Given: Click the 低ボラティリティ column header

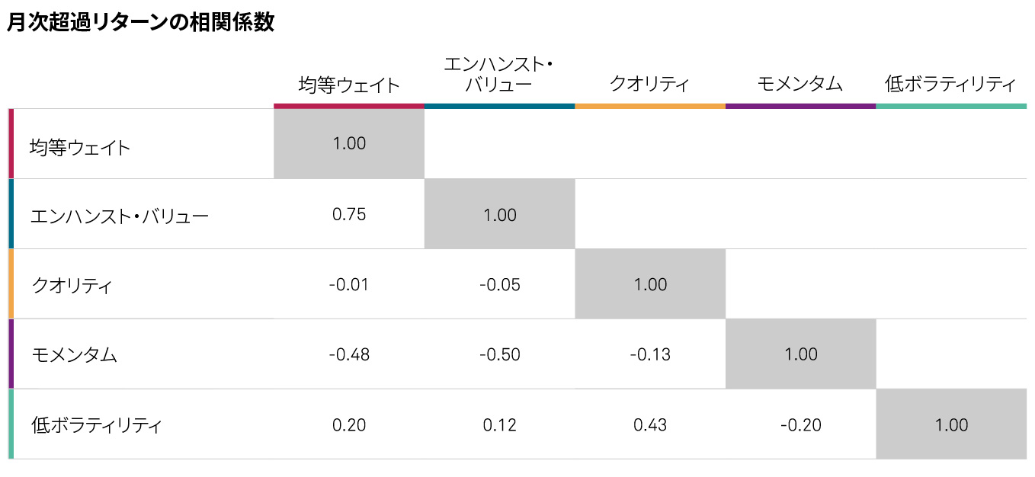Looking at the screenshot, I should 950,84.
